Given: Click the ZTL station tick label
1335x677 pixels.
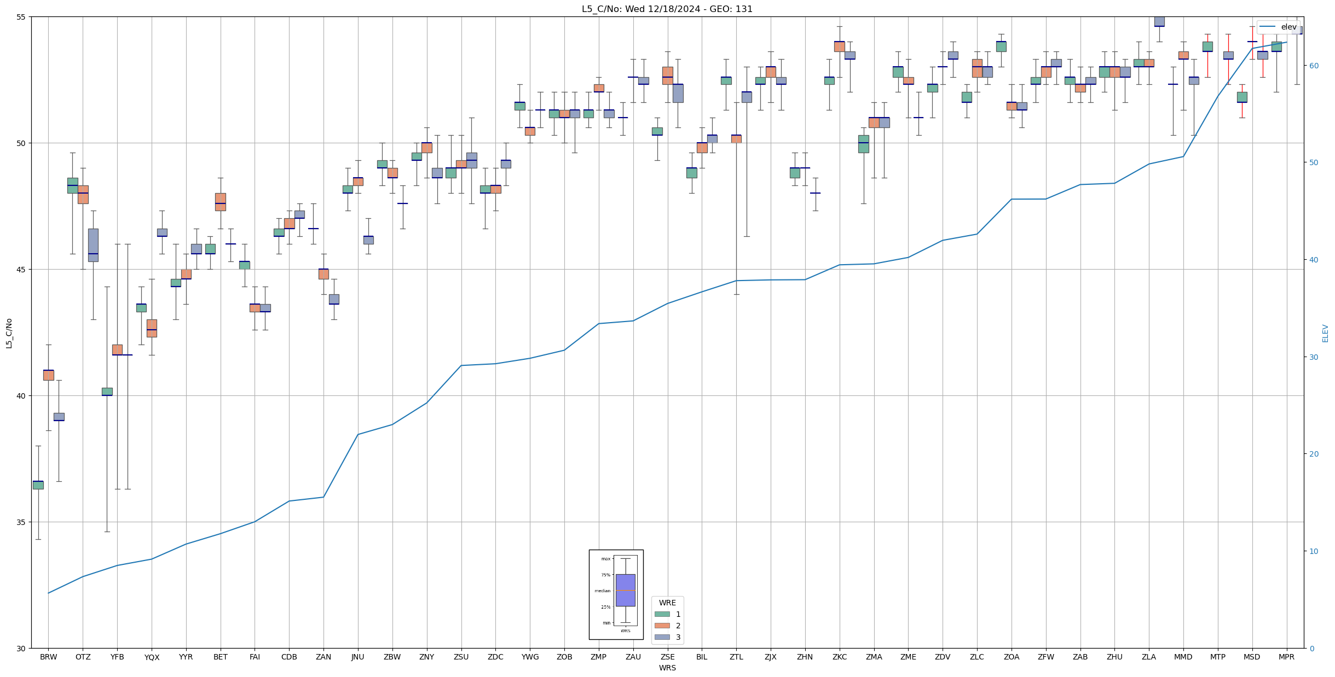Looking at the screenshot, I should [x=736, y=657].
